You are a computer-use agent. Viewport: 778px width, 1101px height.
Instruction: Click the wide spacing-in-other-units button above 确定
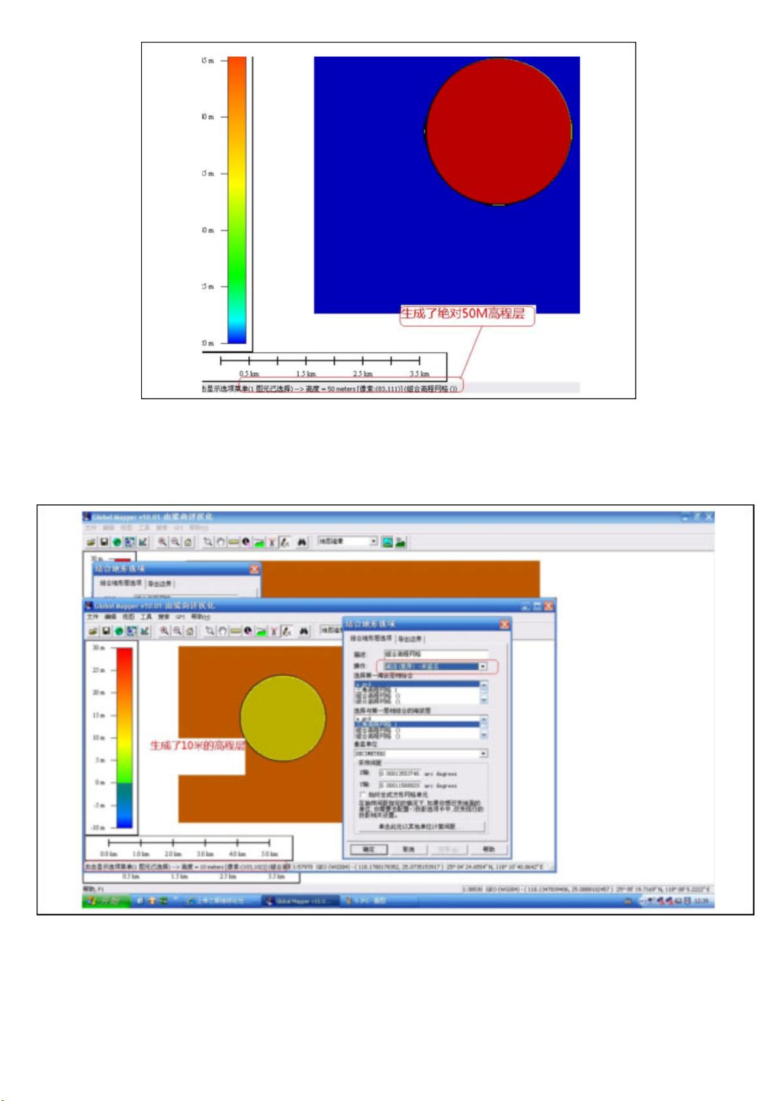click(421, 827)
